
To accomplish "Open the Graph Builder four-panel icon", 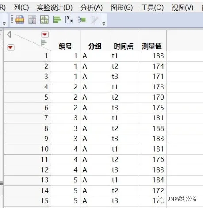I will [x=44, y=20].
